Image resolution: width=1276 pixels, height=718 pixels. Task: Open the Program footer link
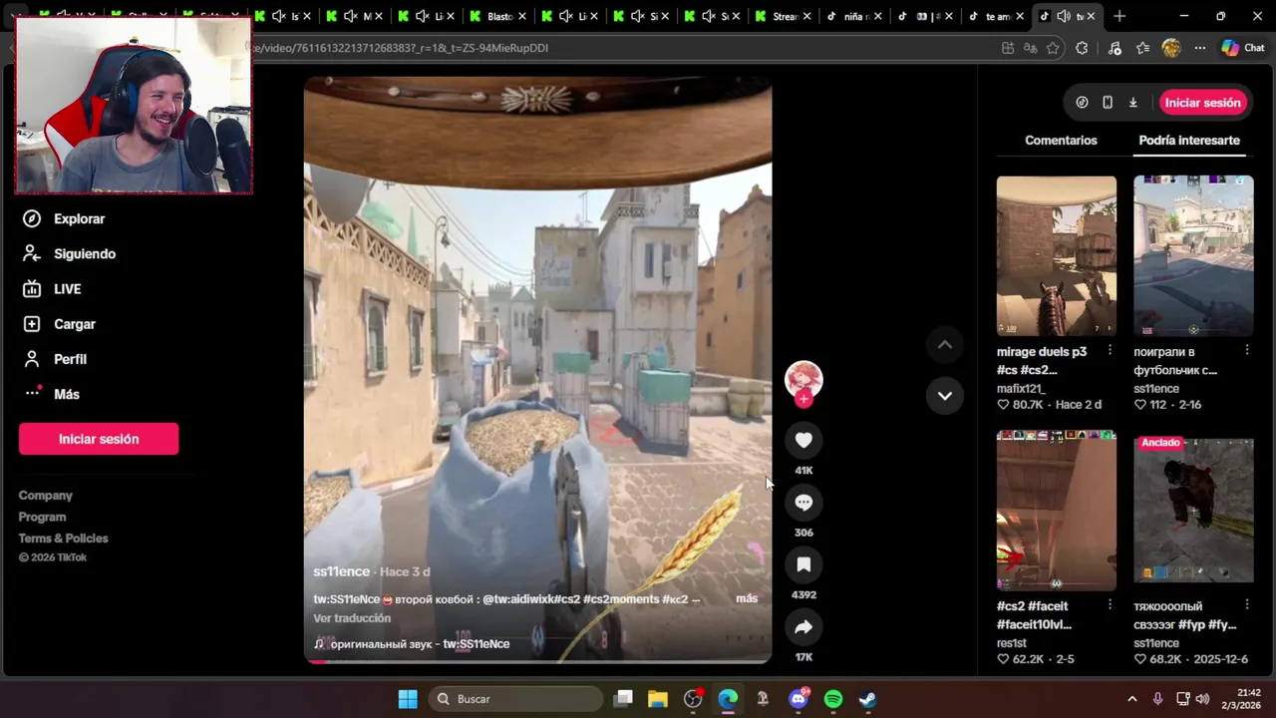tap(42, 517)
